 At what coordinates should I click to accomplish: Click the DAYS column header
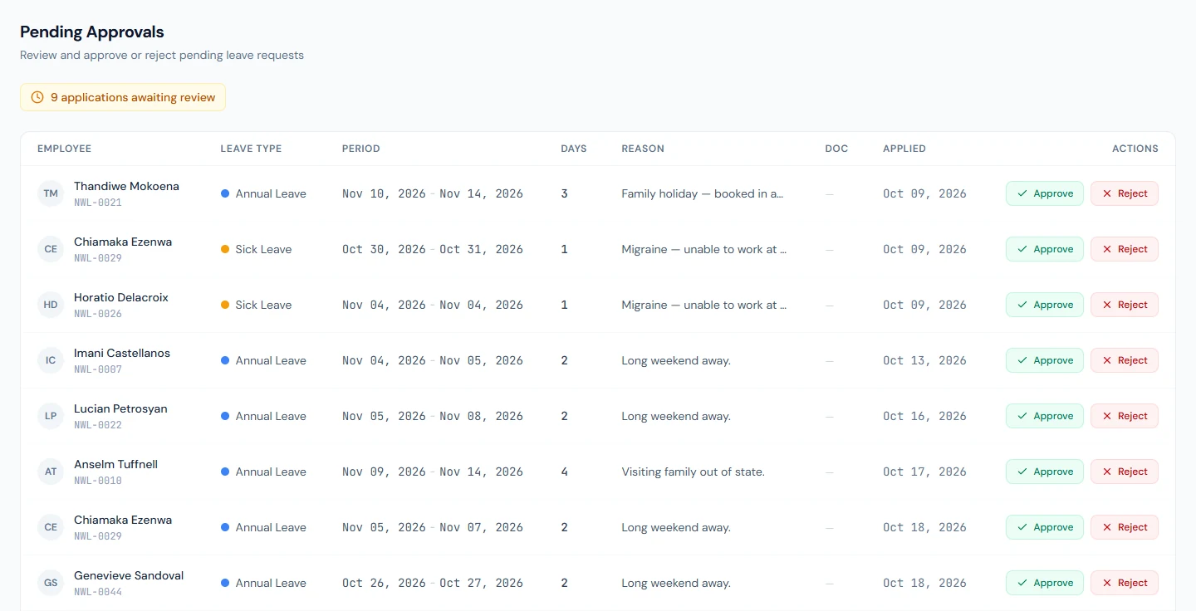574,149
